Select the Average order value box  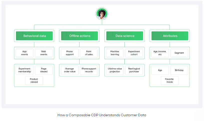pos(69,70)
